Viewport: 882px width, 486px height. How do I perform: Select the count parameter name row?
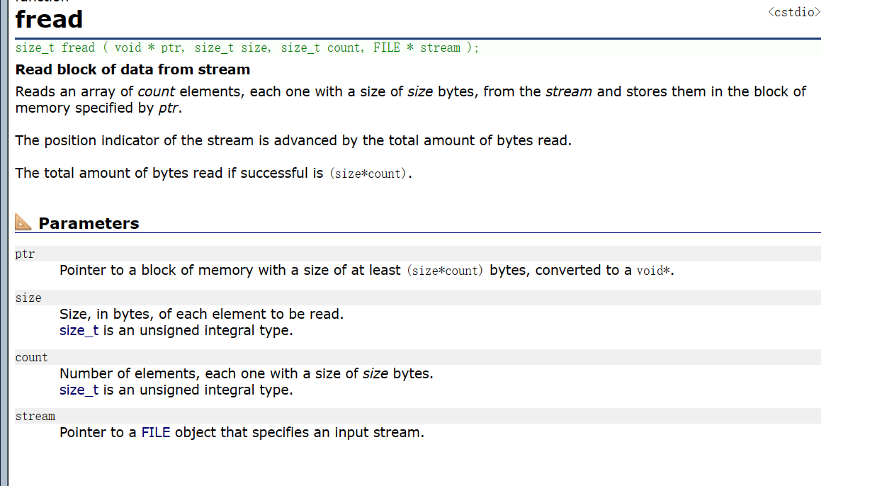32,357
